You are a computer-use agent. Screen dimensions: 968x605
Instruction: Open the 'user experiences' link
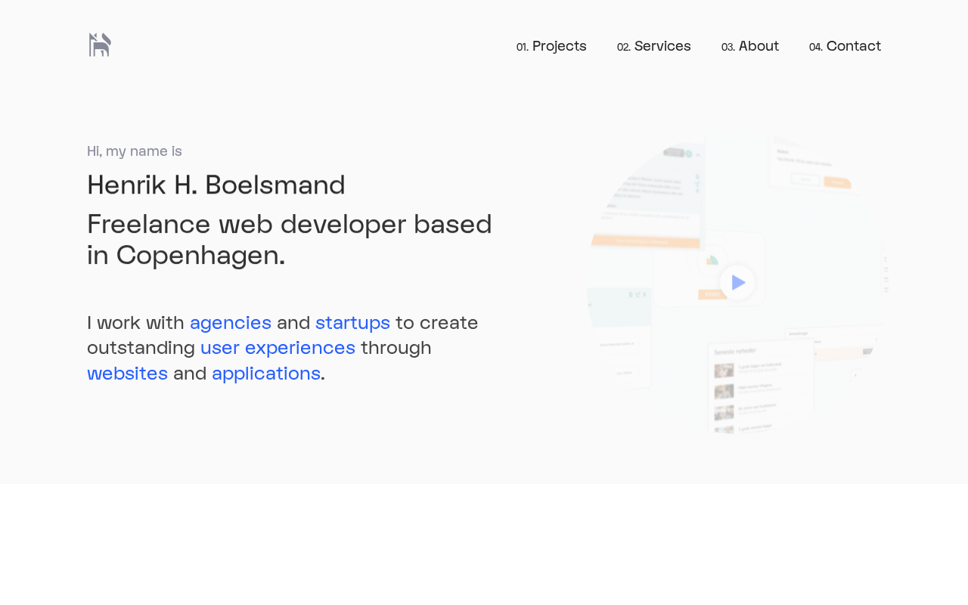coord(278,348)
